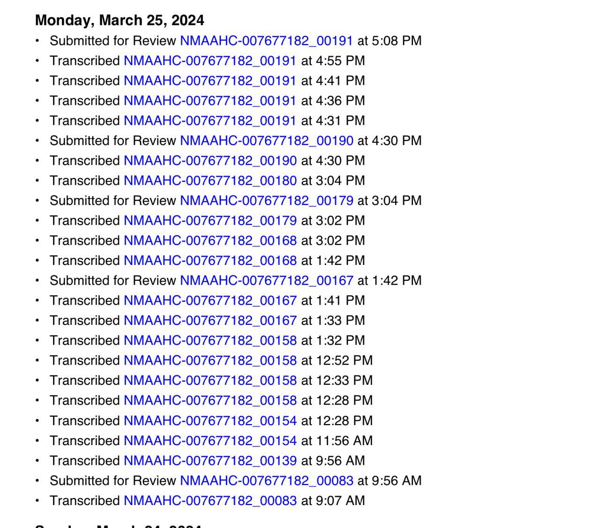Click the _00083 link transcribed at 9:07 AM
Image resolution: width=600 pixels, height=528 pixels.
click(210, 501)
